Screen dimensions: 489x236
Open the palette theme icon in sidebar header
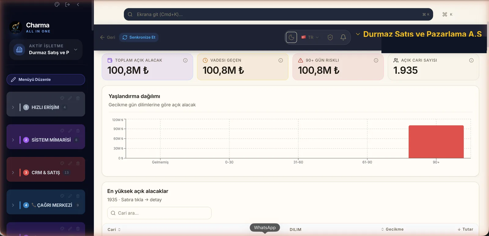coord(57,4)
